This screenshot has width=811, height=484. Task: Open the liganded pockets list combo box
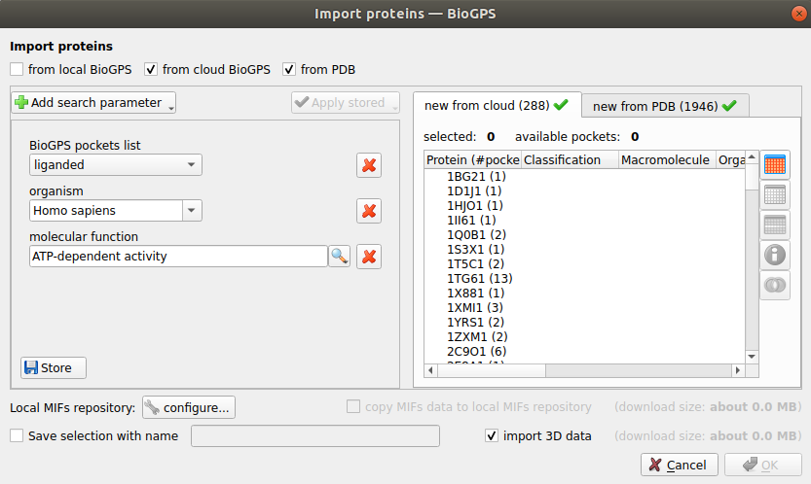[x=115, y=165]
